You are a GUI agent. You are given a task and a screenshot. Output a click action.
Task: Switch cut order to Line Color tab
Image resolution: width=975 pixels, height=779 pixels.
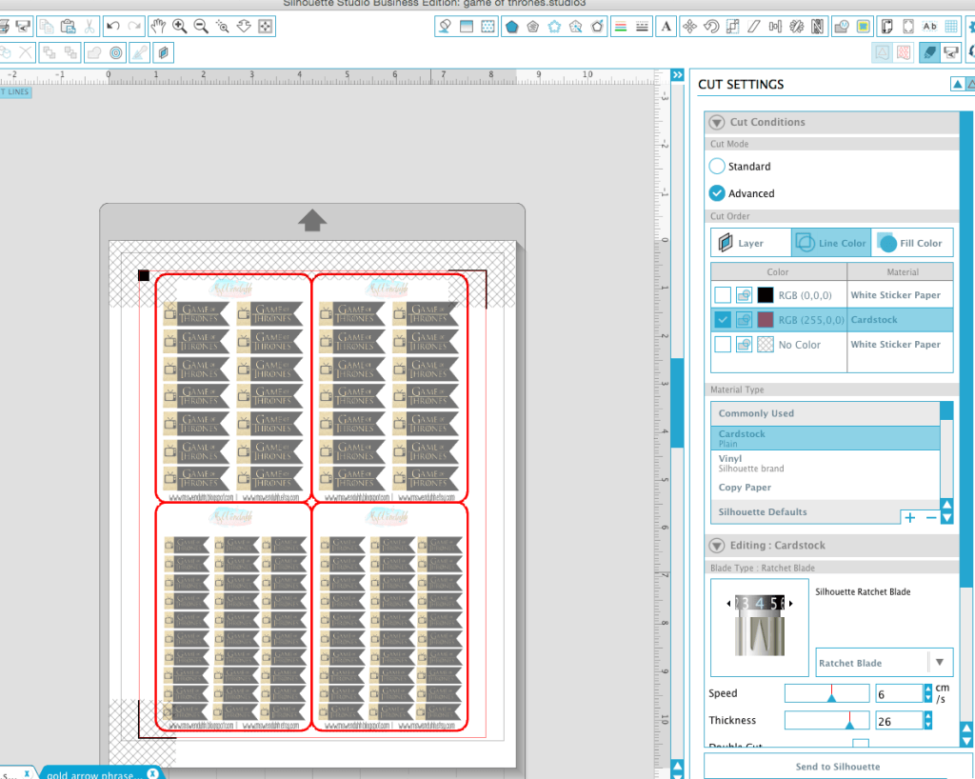click(x=830, y=243)
